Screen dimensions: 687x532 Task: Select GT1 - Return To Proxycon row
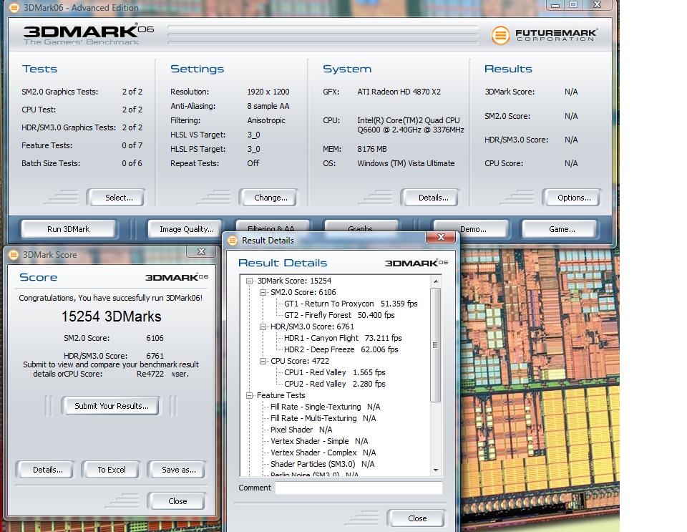point(351,304)
